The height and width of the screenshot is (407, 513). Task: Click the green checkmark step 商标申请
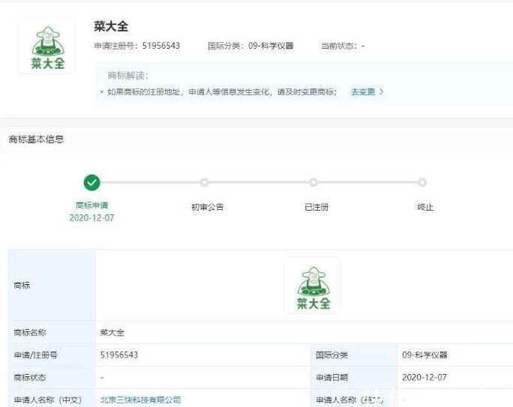(x=92, y=182)
